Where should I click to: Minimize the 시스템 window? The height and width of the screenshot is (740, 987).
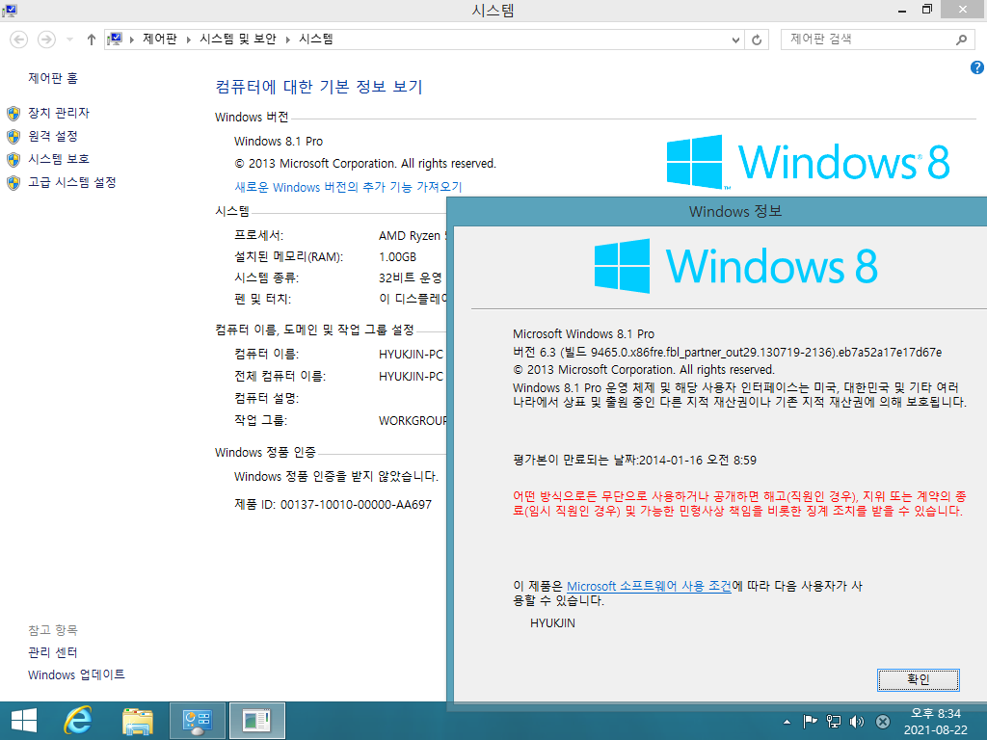pos(902,10)
